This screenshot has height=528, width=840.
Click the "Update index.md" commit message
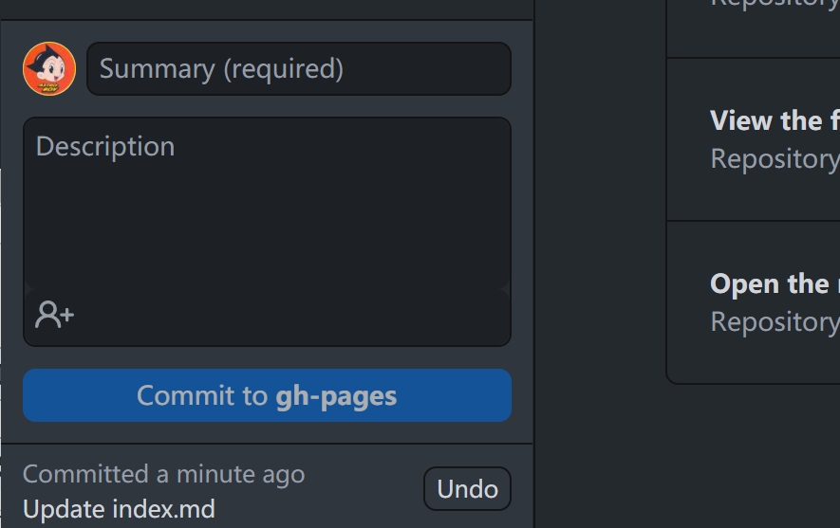[119, 509]
